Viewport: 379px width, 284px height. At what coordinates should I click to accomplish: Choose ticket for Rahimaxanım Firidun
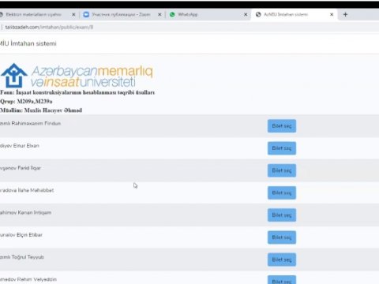(x=282, y=126)
